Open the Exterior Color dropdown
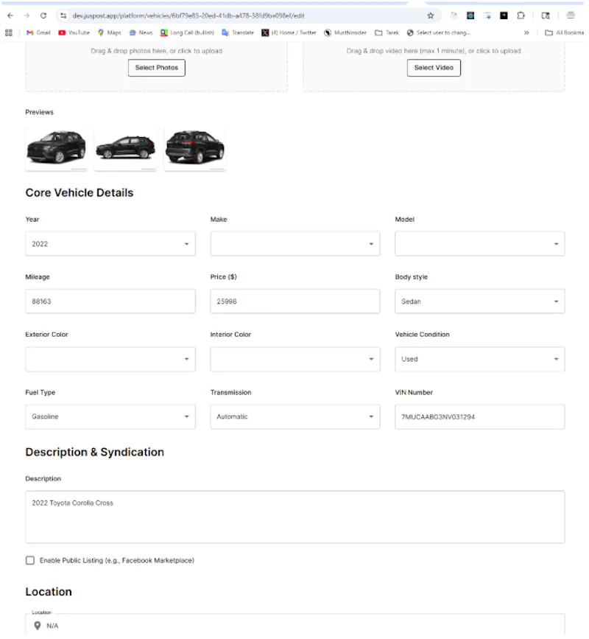Screen dimensions: 589x639 point(110,359)
